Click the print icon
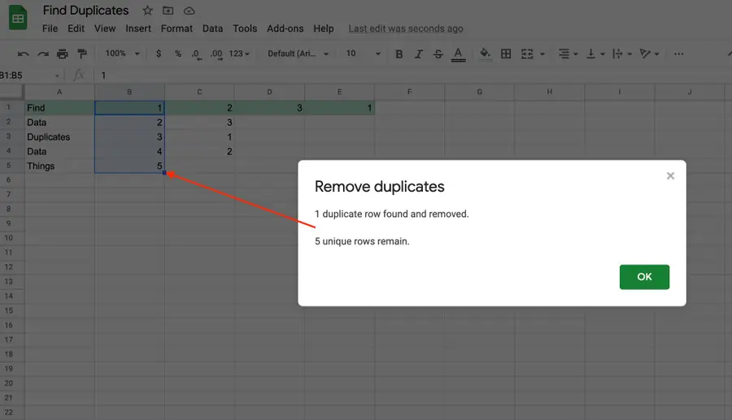The height and width of the screenshot is (420, 732). pyautogui.click(x=63, y=54)
